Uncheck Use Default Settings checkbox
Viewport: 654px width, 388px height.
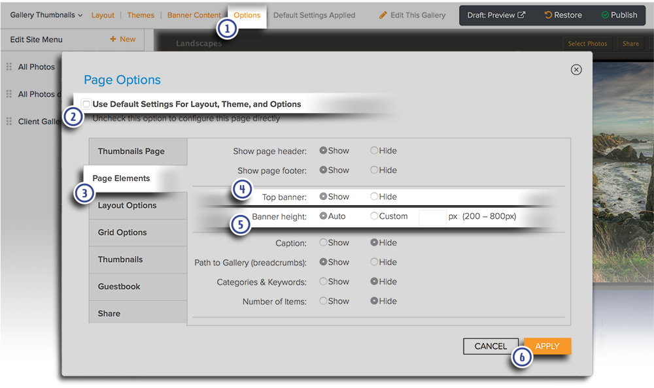(86, 104)
